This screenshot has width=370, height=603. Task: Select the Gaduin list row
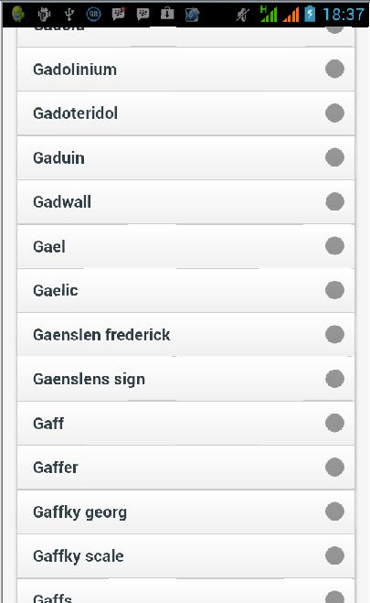pos(185,157)
